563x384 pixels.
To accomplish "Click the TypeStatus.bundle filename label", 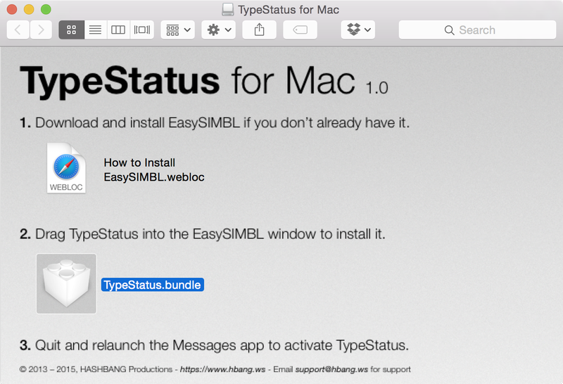I will coord(153,285).
